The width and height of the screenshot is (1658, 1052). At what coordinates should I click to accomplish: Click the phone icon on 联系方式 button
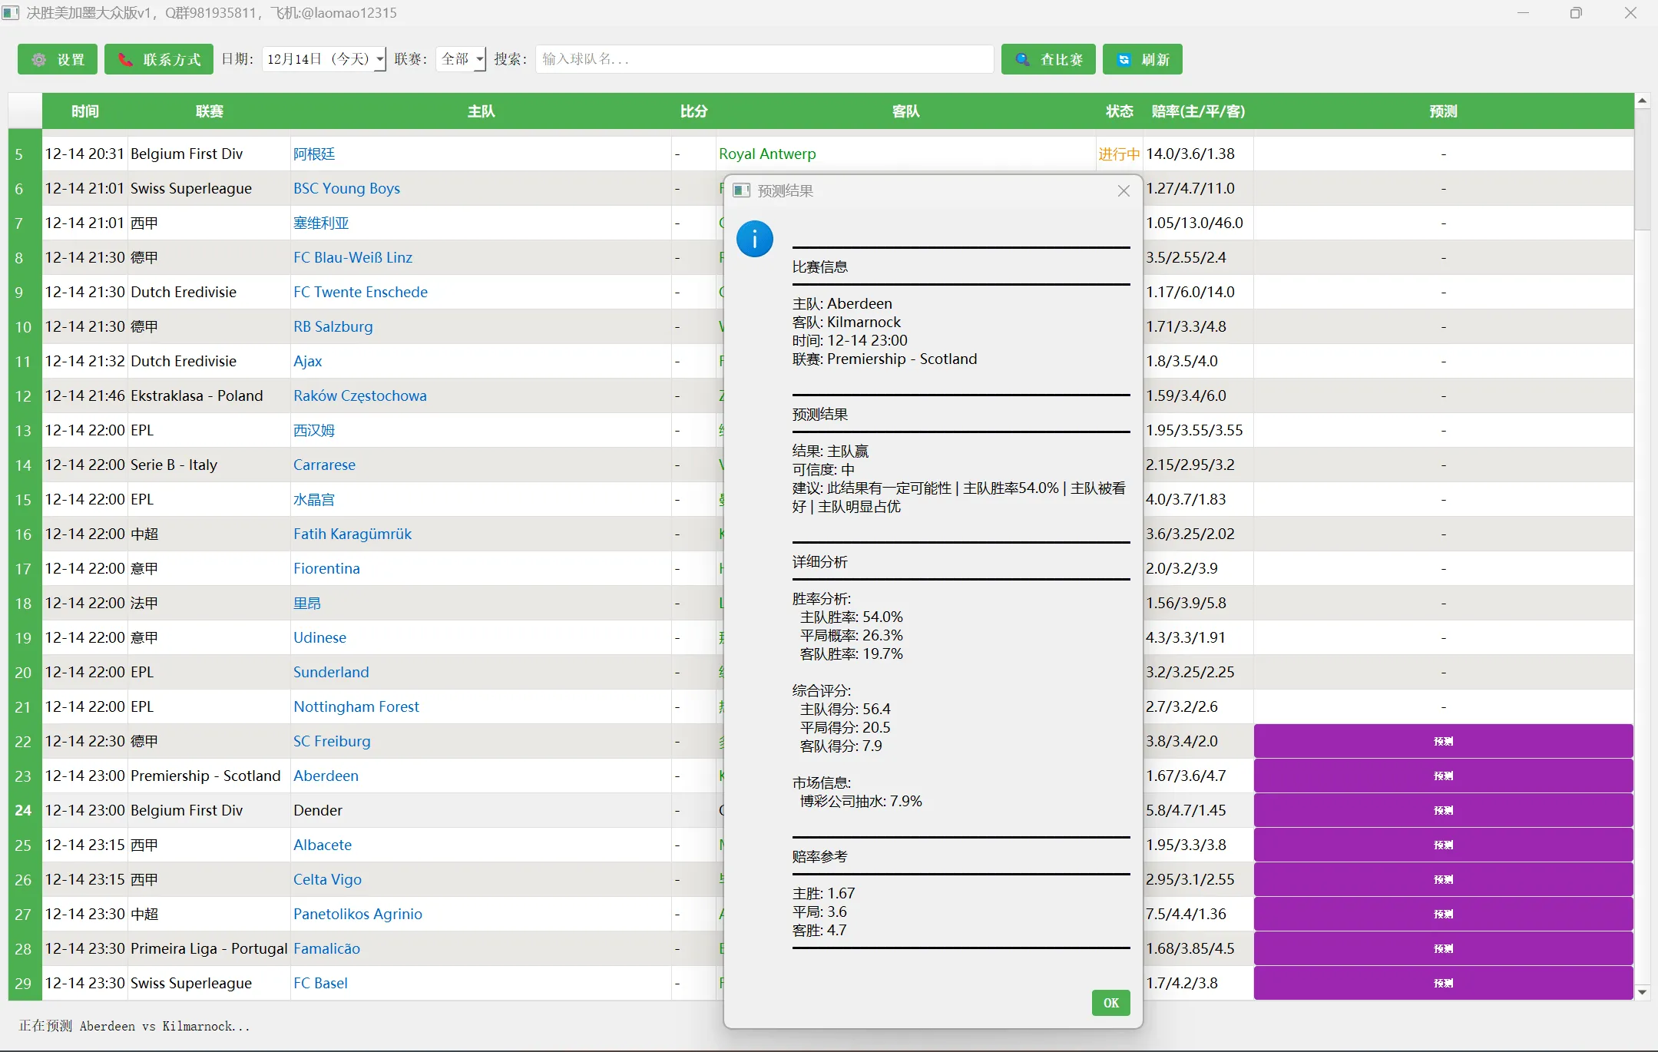pyautogui.click(x=125, y=60)
